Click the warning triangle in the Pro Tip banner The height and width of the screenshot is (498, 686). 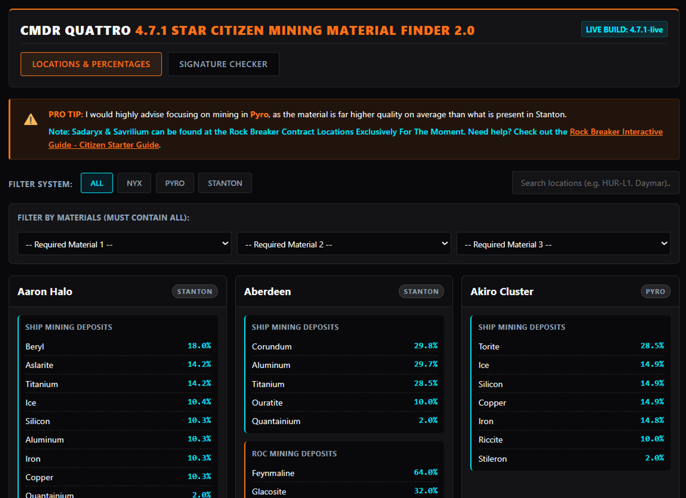click(x=30, y=120)
